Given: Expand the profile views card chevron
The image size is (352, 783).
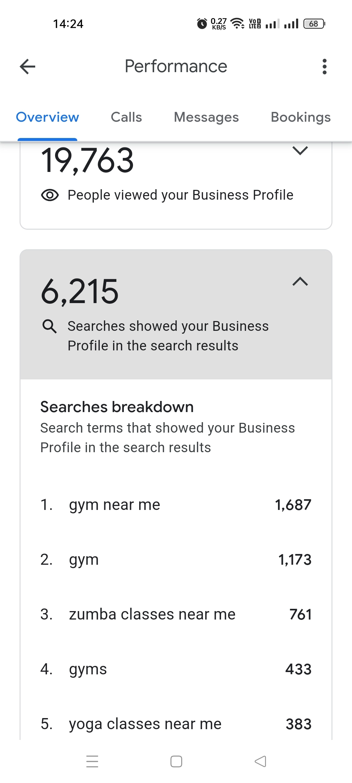Looking at the screenshot, I should [300, 151].
